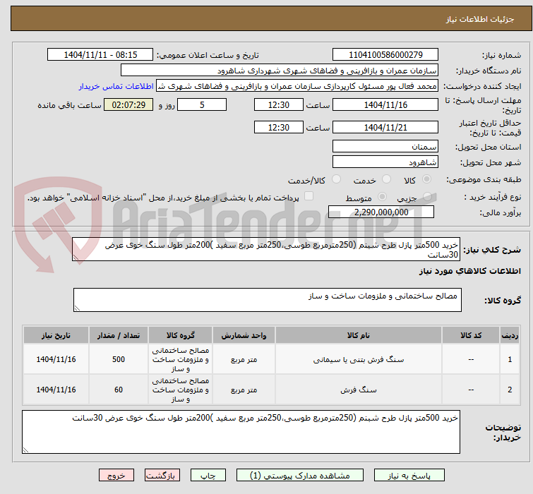Click the گروه کالا textarea

pyautogui.click(x=268, y=300)
